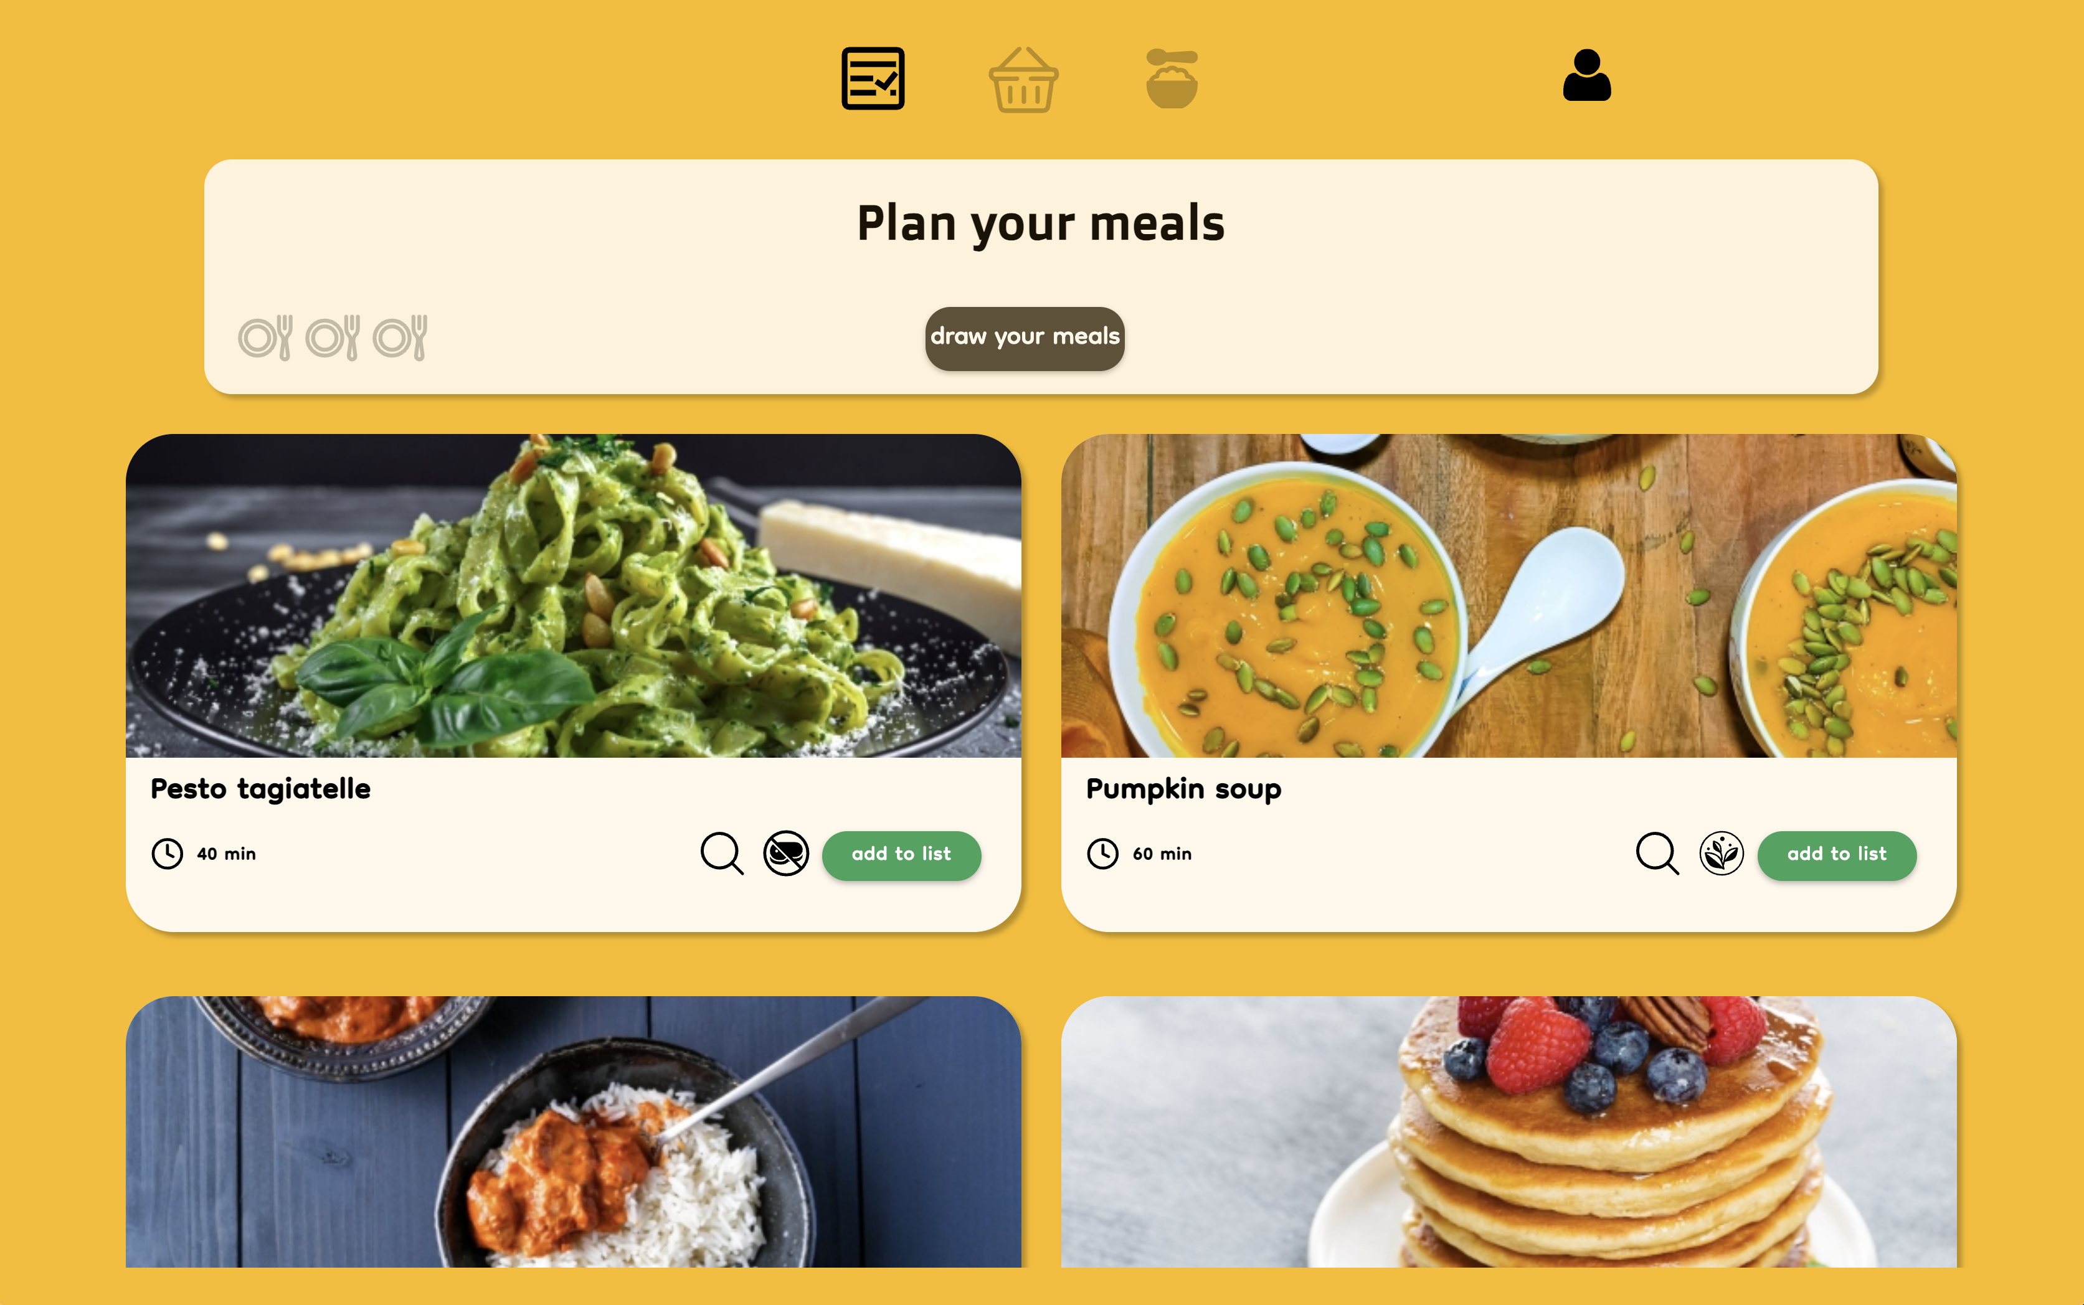This screenshot has height=1305, width=2084.
Task: Open the user profile icon
Action: coord(1587,75)
